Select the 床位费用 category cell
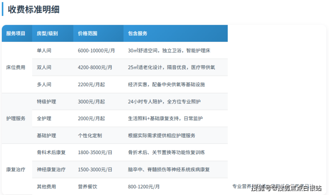This screenshot has width=329, height=195. coord(16,68)
